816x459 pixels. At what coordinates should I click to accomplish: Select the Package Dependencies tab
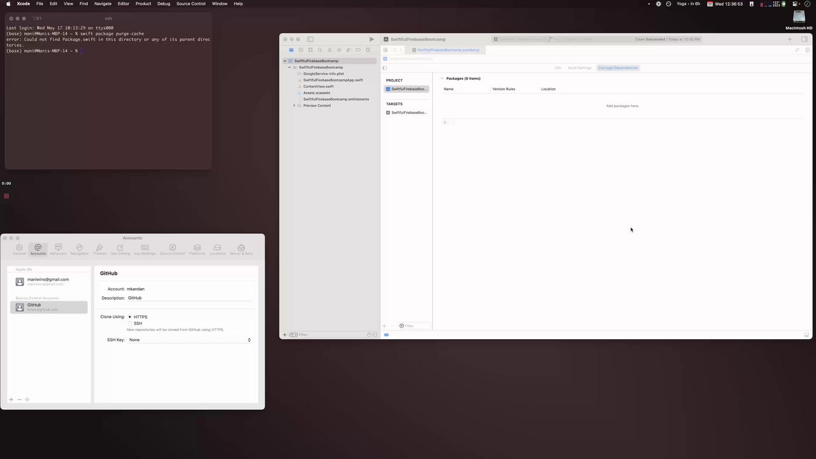tap(618, 68)
